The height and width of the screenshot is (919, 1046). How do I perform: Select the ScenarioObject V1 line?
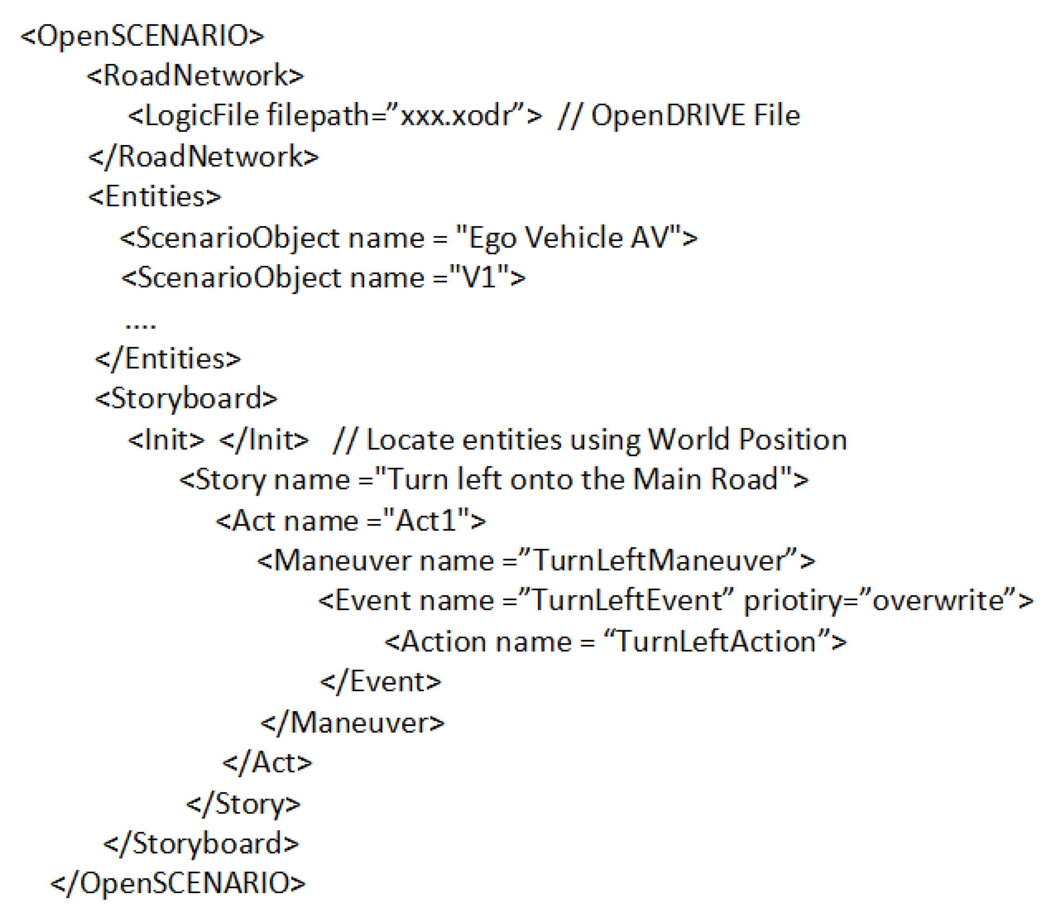(x=323, y=278)
